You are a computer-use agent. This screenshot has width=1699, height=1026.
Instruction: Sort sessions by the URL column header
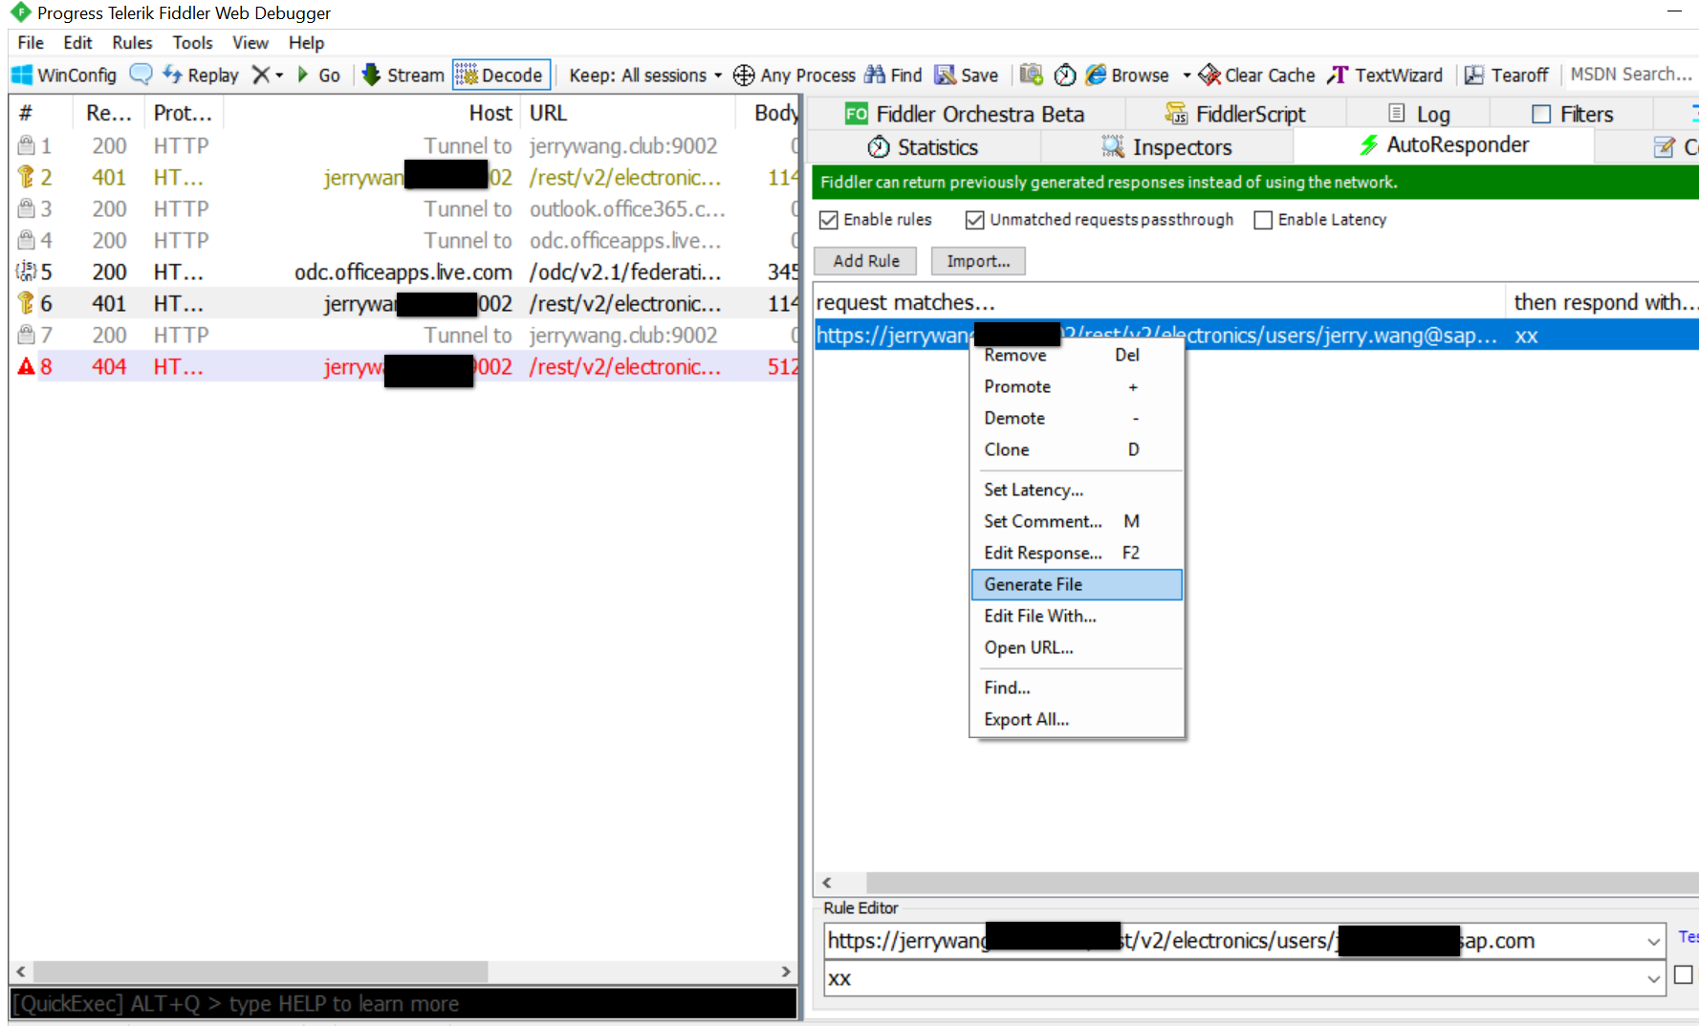tap(629, 113)
